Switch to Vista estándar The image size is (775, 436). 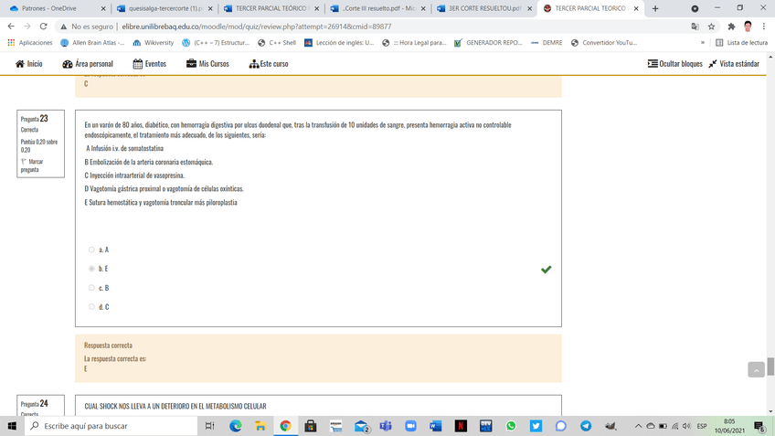734,64
